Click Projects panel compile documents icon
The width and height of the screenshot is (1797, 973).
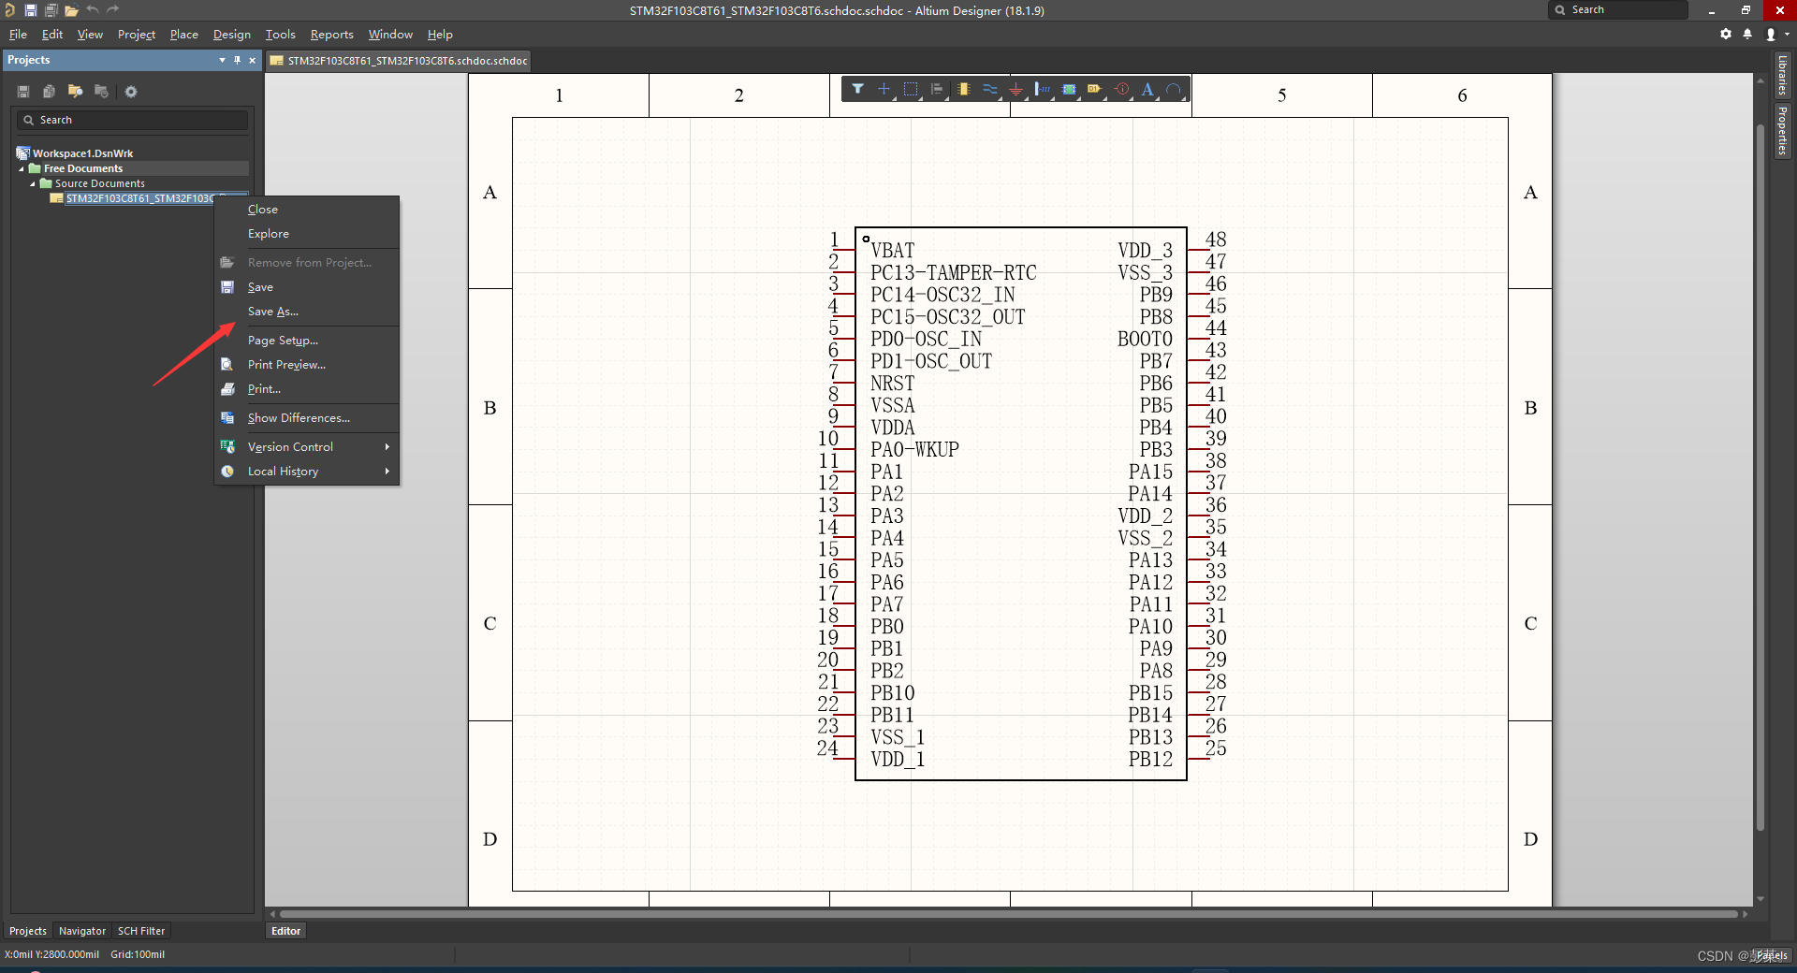pos(49,92)
